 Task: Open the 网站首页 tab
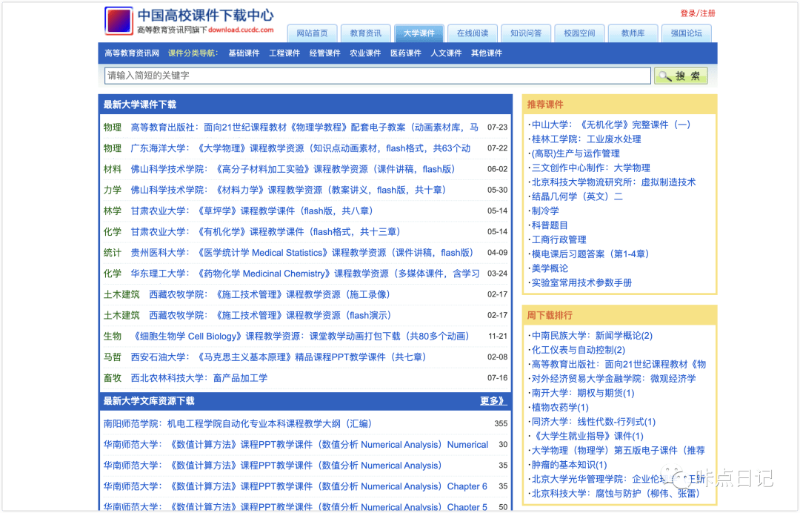point(313,33)
